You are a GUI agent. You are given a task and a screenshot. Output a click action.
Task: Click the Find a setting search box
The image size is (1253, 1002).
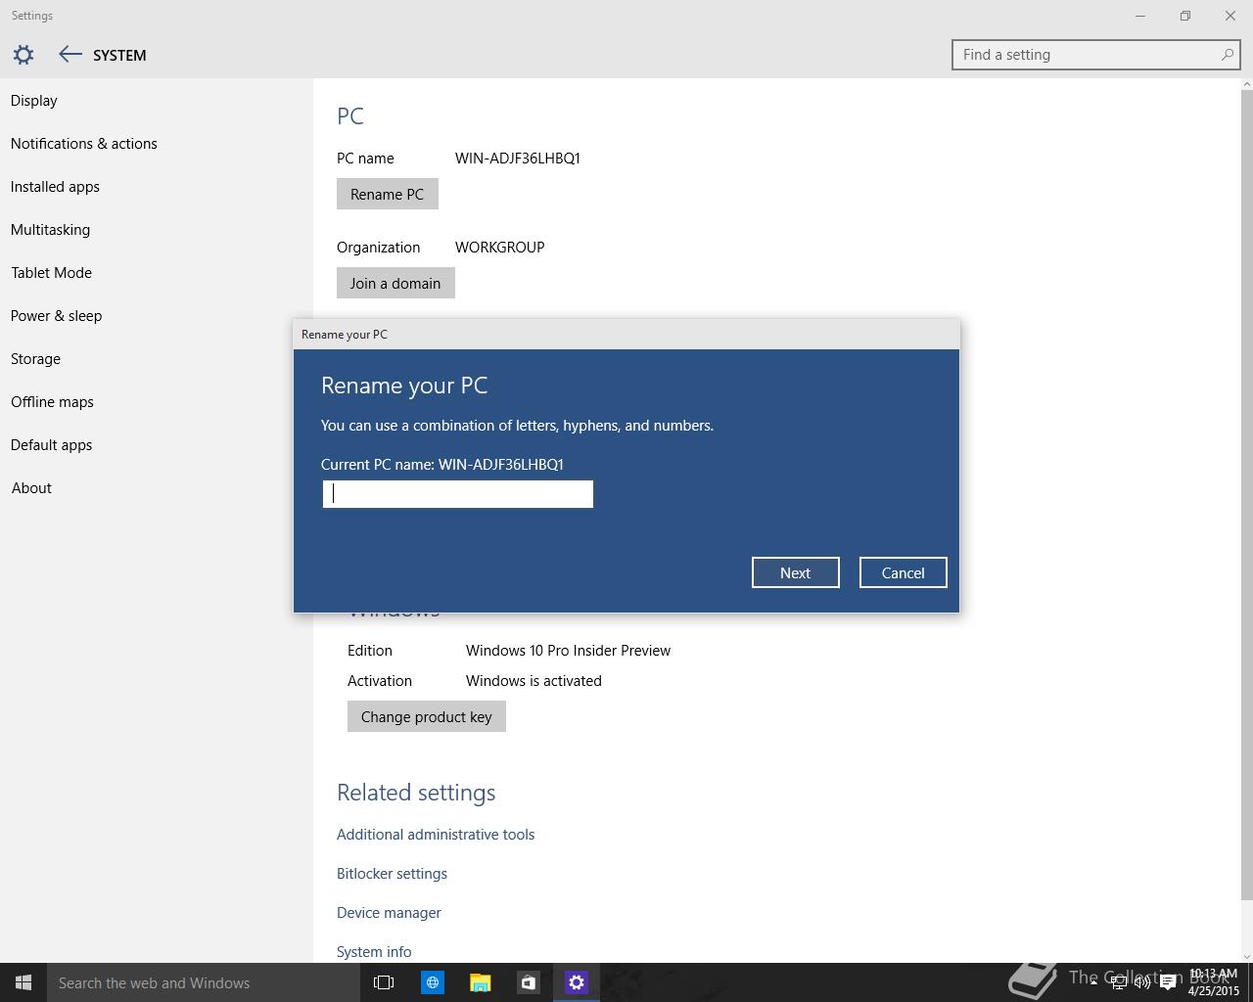coord(1096,55)
